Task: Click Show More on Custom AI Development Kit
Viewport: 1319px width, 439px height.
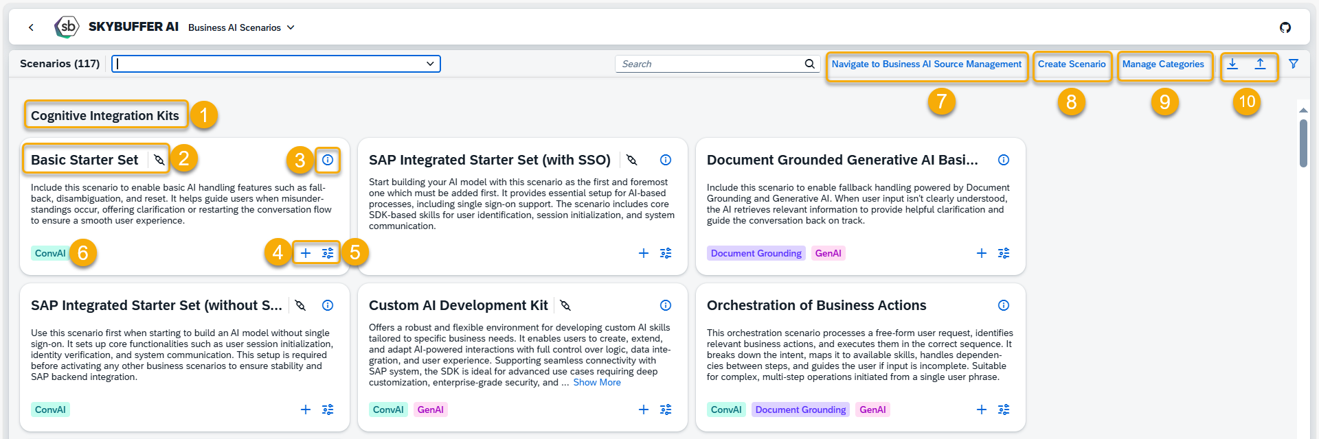Action: (x=597, y=382)
